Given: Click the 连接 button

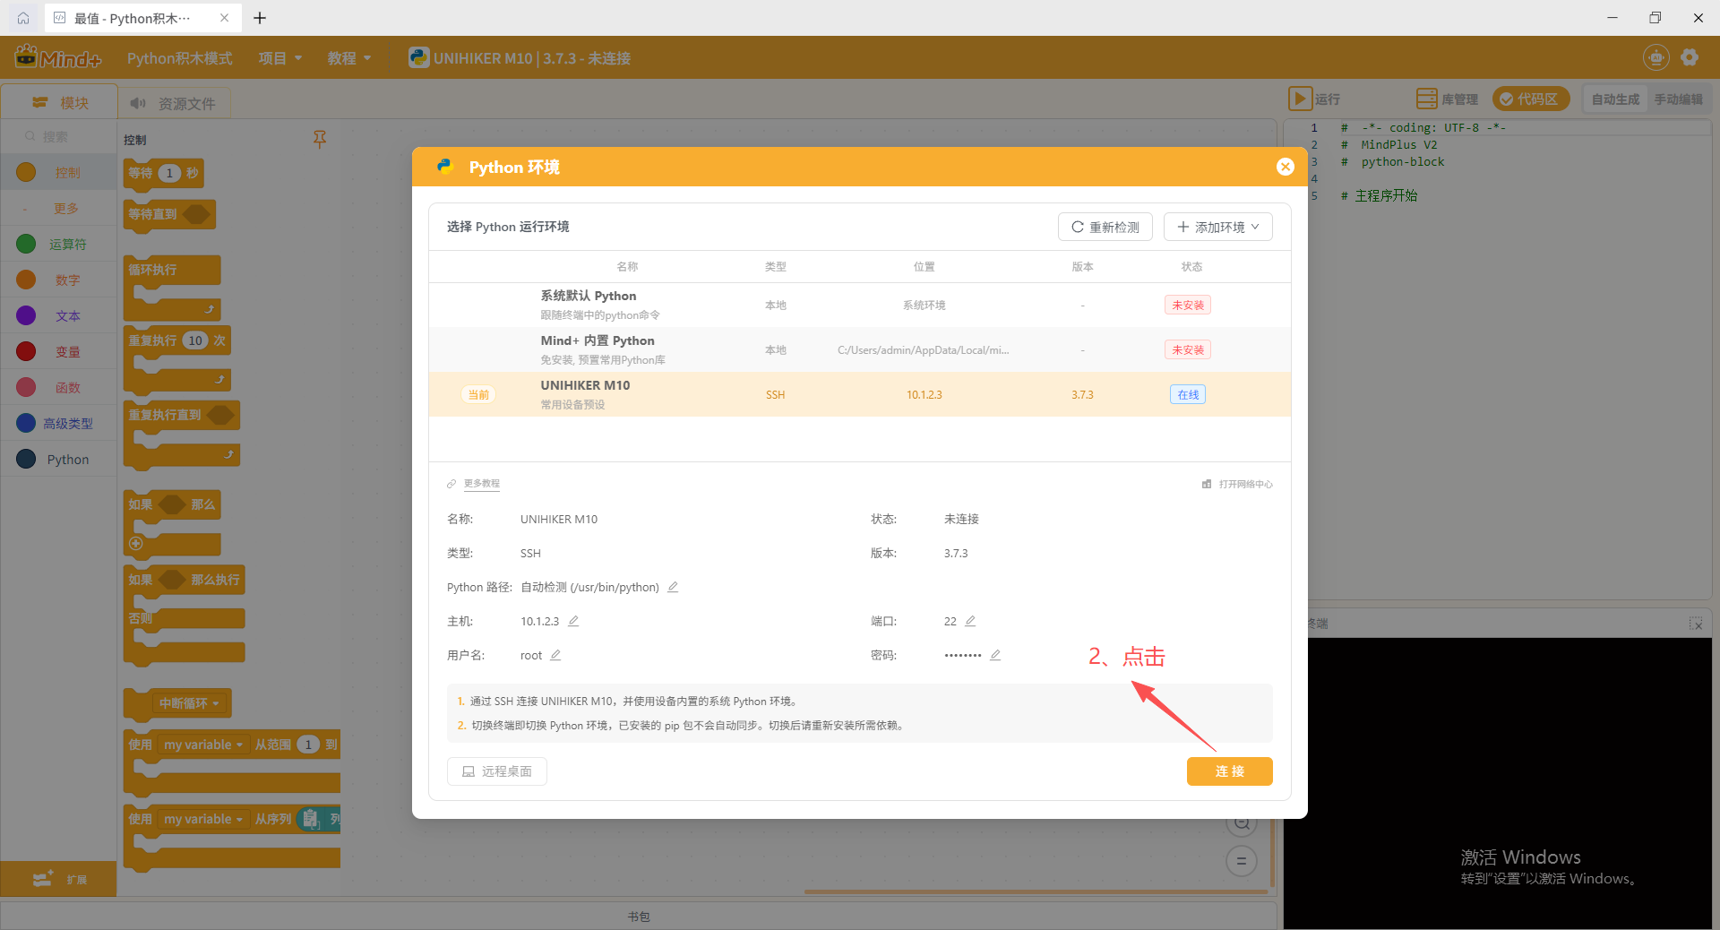Looking at the screenshot, I should 1230,771.
